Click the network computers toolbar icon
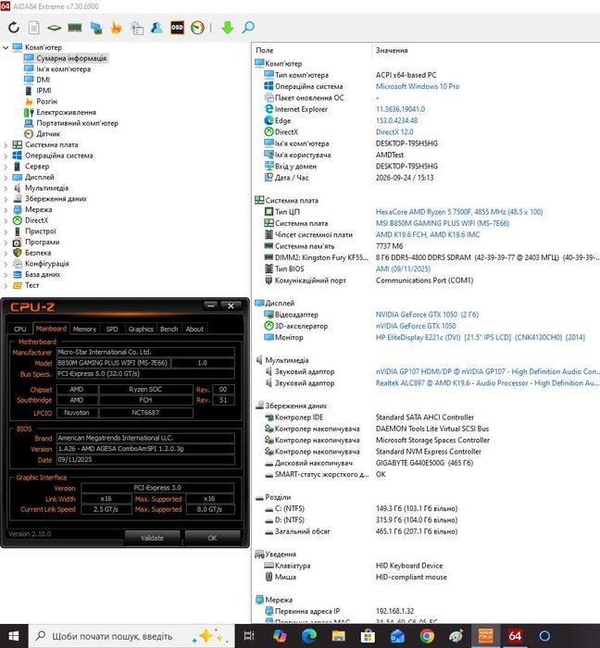This screenshot has height=648, width=600. (x=96, y=28)
